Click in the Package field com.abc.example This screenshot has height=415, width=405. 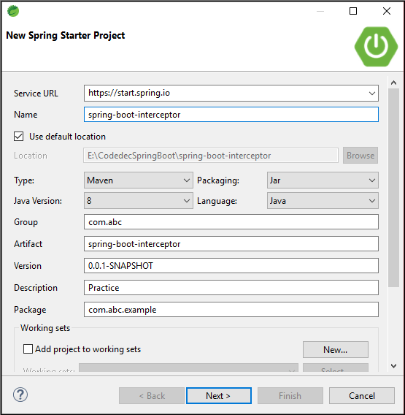231,310
